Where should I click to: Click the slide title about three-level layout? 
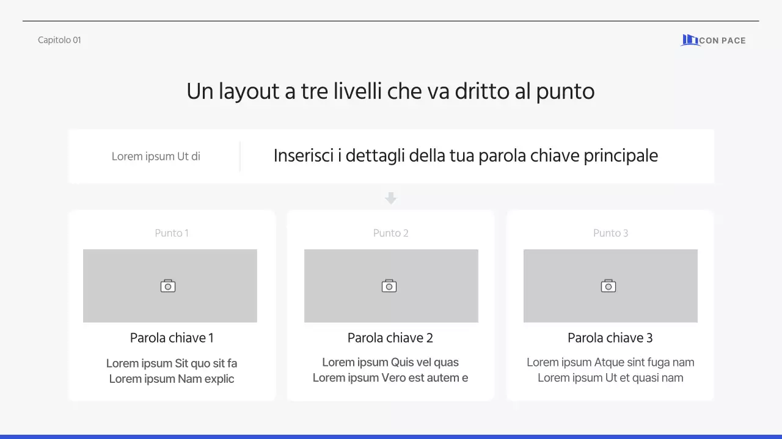pyautogui.click(x=390, y=91)
